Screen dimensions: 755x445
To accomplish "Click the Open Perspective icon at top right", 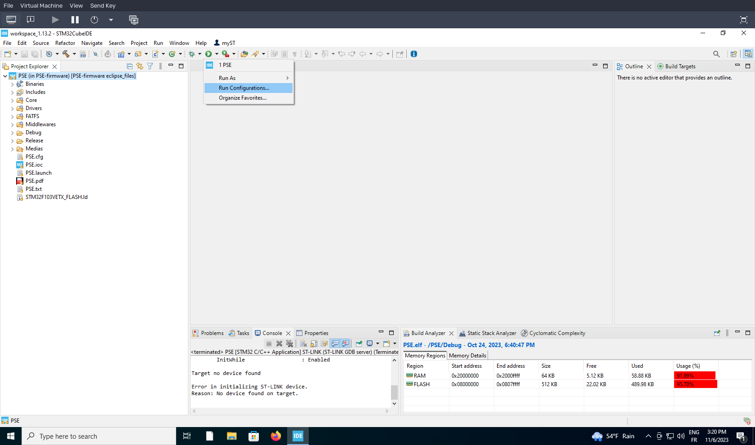I will pyautogui.click(x=733, y=54).
